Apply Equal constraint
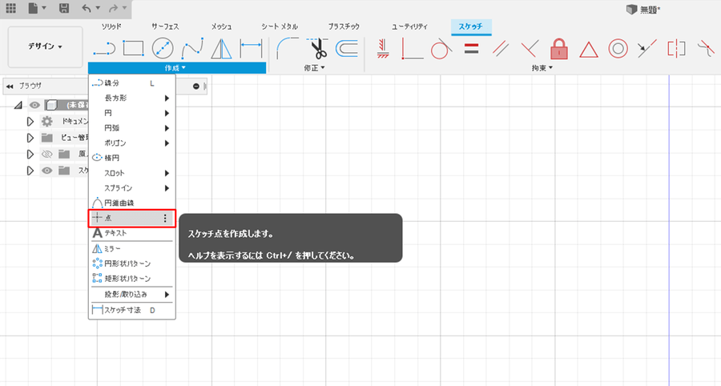 click(471, 48)
